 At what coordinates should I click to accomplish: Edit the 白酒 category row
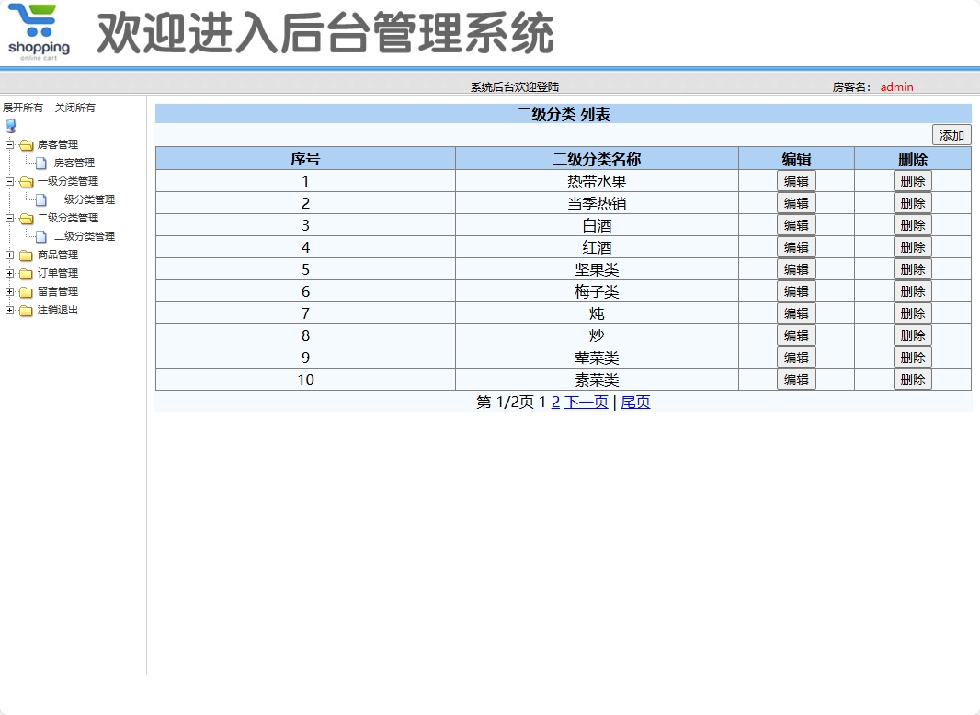(x=796, y=225)
